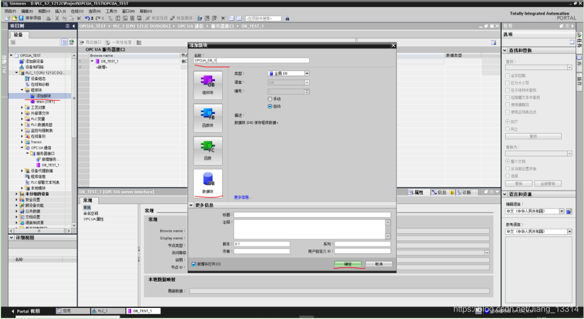
Task: Toggle the 全字匹配 checkbox
Action: (507, 76)
